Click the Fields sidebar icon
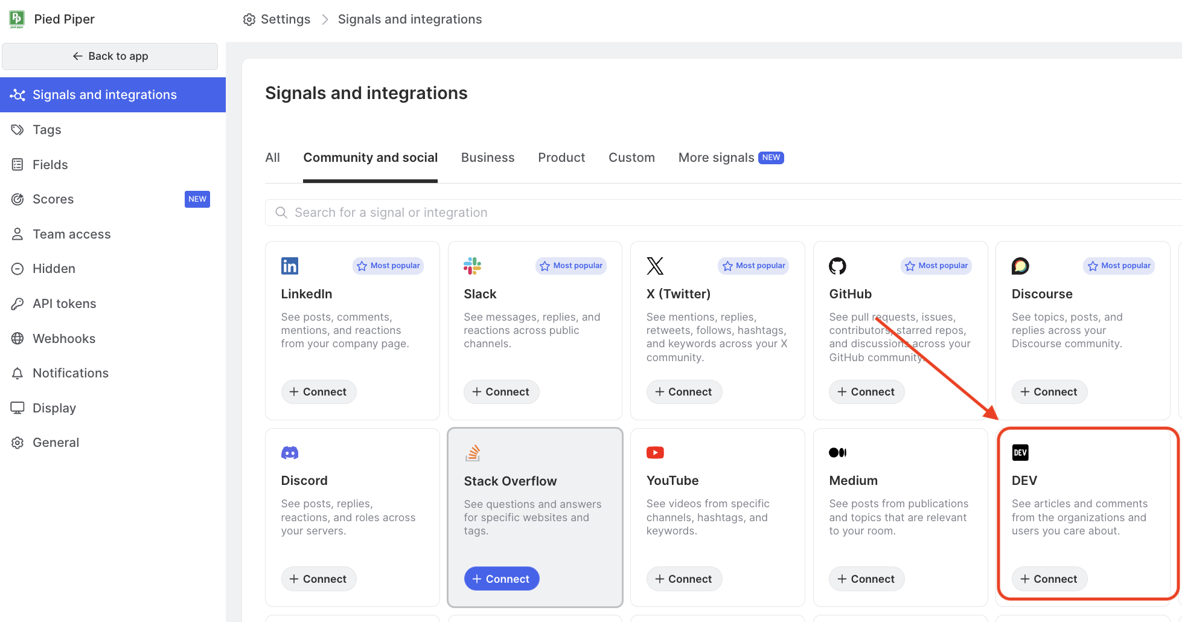The image size is (1182, 622). (x=18, y=165)
